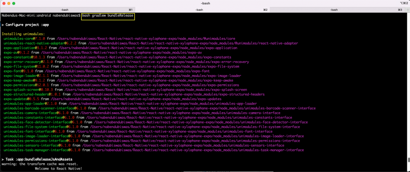Image resolution: width=410 pixels, height=172 pixels.
Task: Click the 'expo-constants@10.1.3' package name
Action: pyautogui.click(x=24, y=57)
